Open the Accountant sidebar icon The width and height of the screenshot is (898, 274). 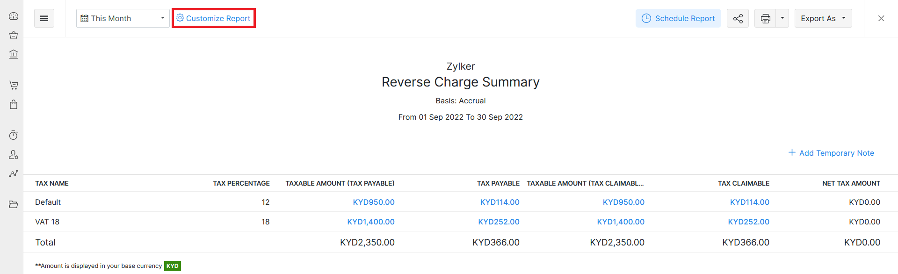(x=14, y=154)
